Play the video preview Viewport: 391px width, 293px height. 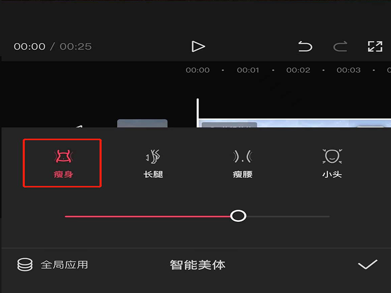pos(198,46)
